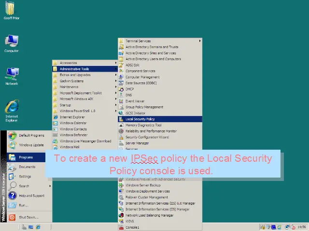Click Show Desktop quick launch icon
The height and width of the screenshot is (231, 309).
(31, 227)
